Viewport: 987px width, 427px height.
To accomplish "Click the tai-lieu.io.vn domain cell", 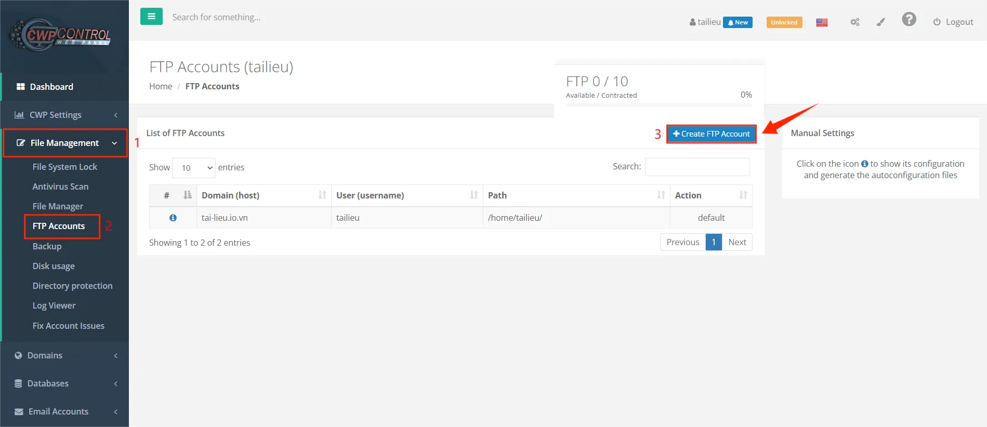I will pyautogui.click(x=264, y=218).
